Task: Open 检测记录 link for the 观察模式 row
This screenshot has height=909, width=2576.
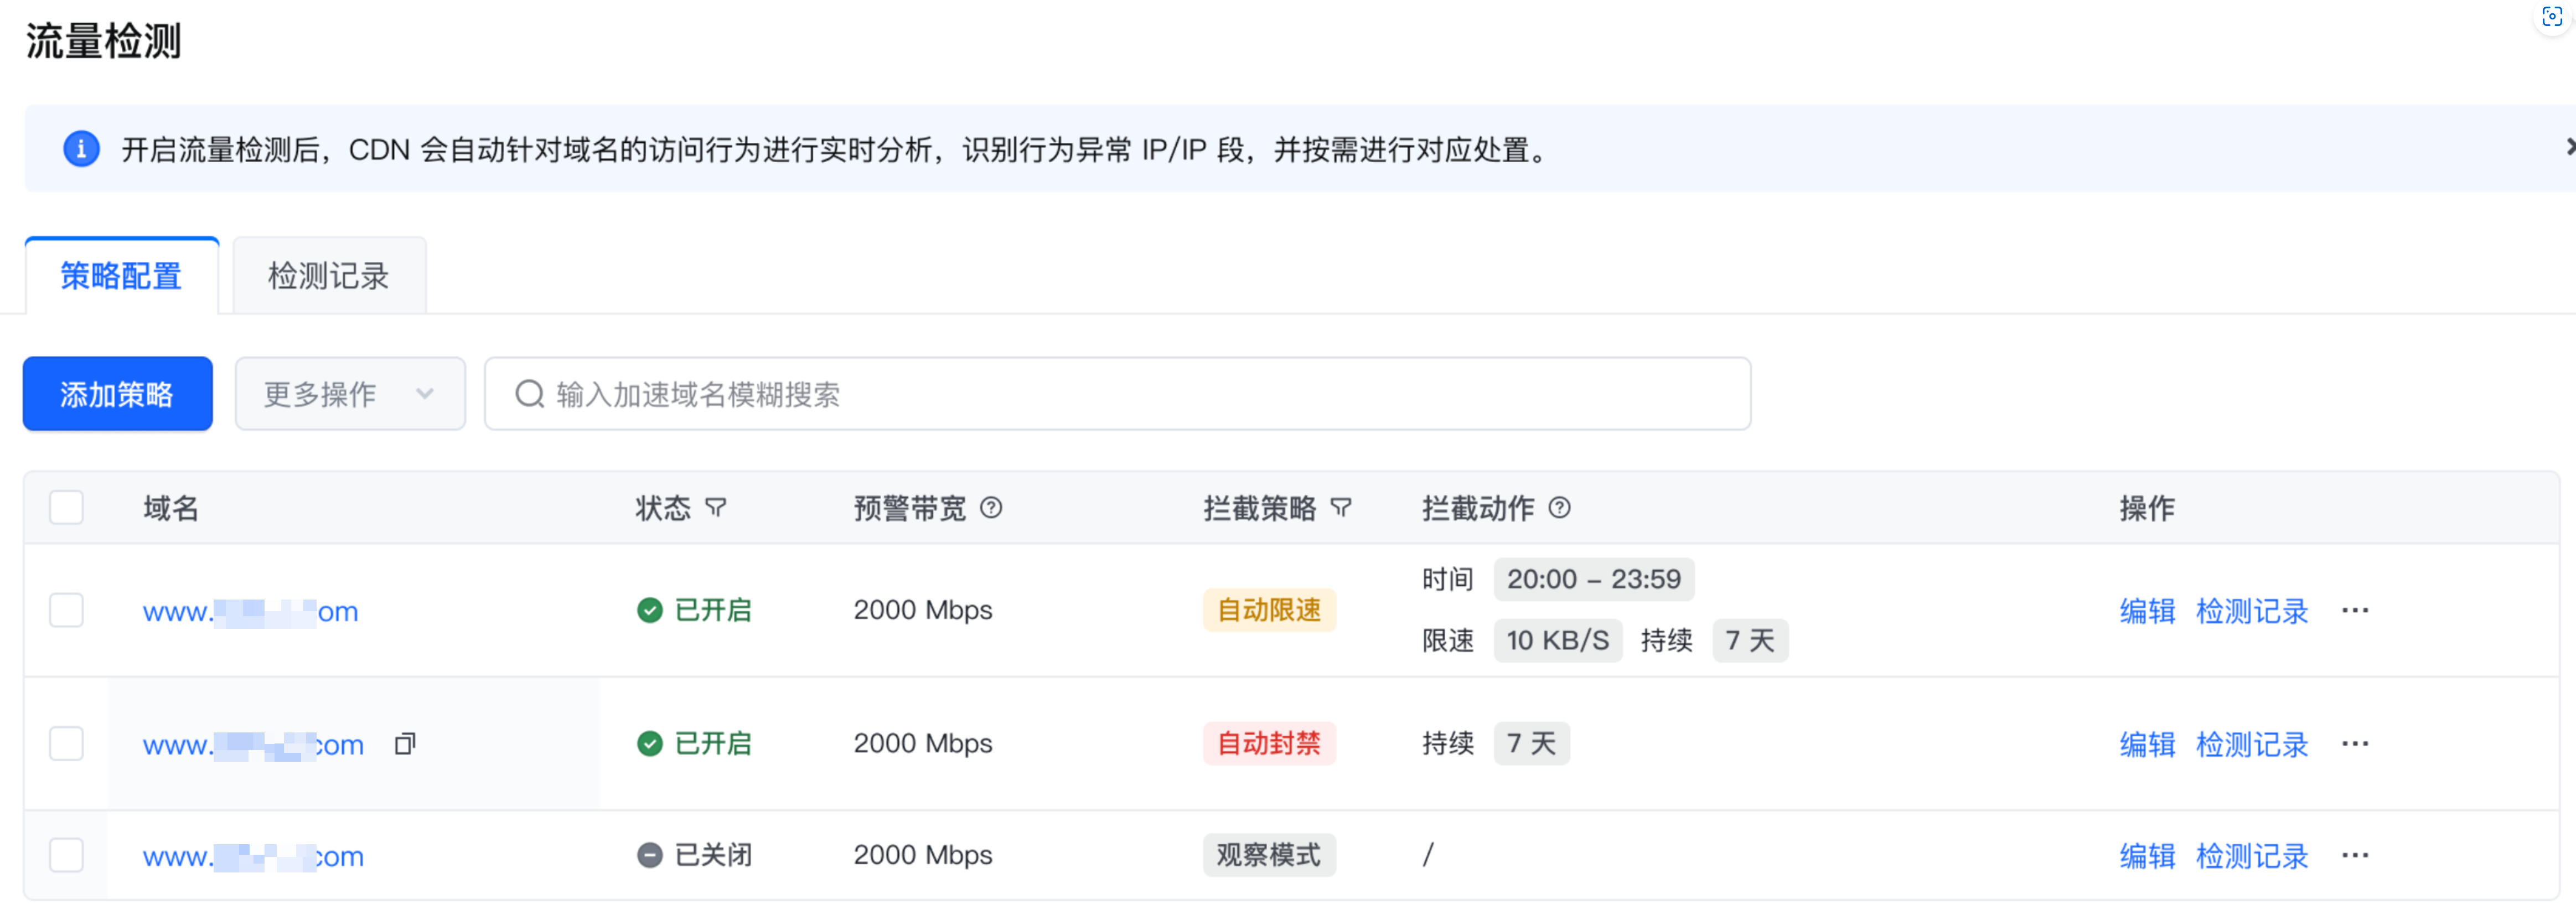Action: pyautogui.click(x=2252, y=856)
